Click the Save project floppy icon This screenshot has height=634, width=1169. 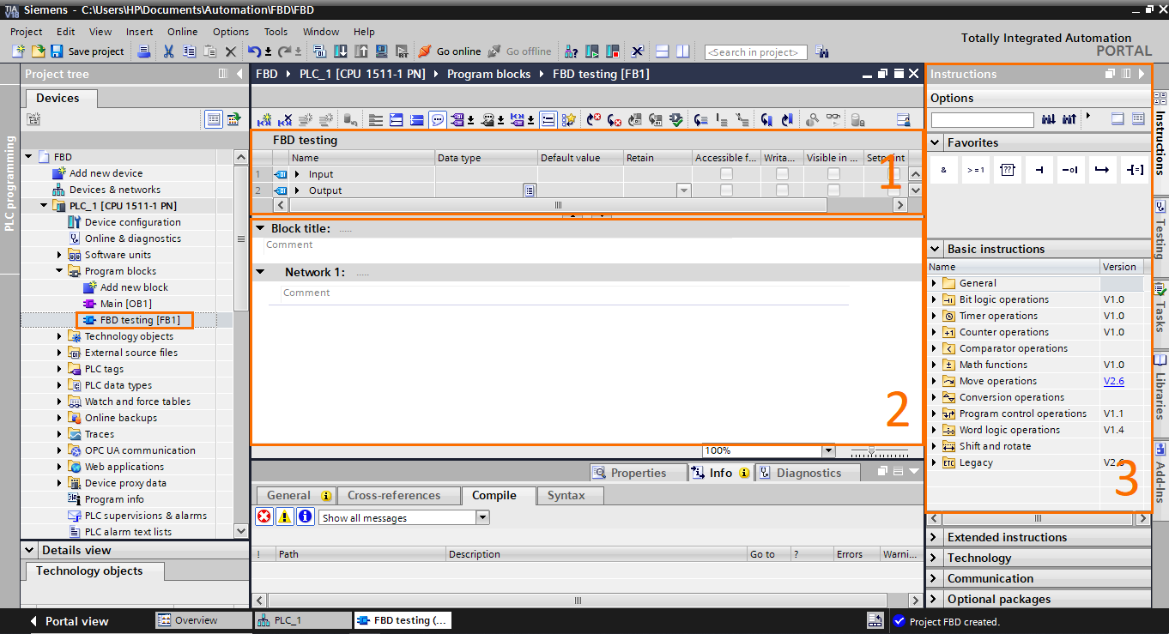[58, 51]
